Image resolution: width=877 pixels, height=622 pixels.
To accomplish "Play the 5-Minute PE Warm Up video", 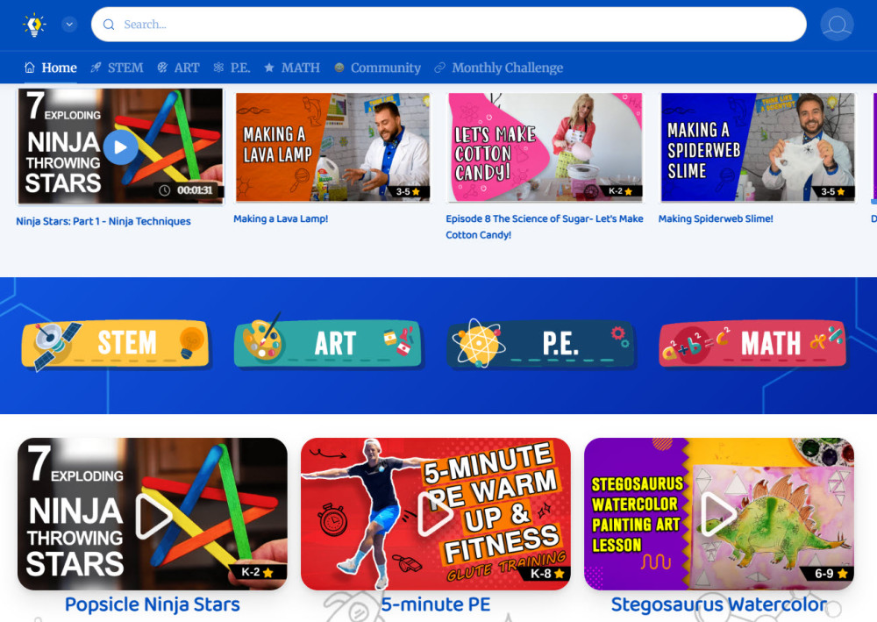I will [435, 514].
